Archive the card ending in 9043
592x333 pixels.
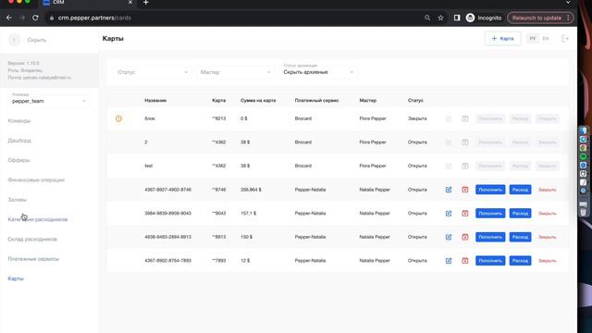pyautogui.click(x=464, y=214)
